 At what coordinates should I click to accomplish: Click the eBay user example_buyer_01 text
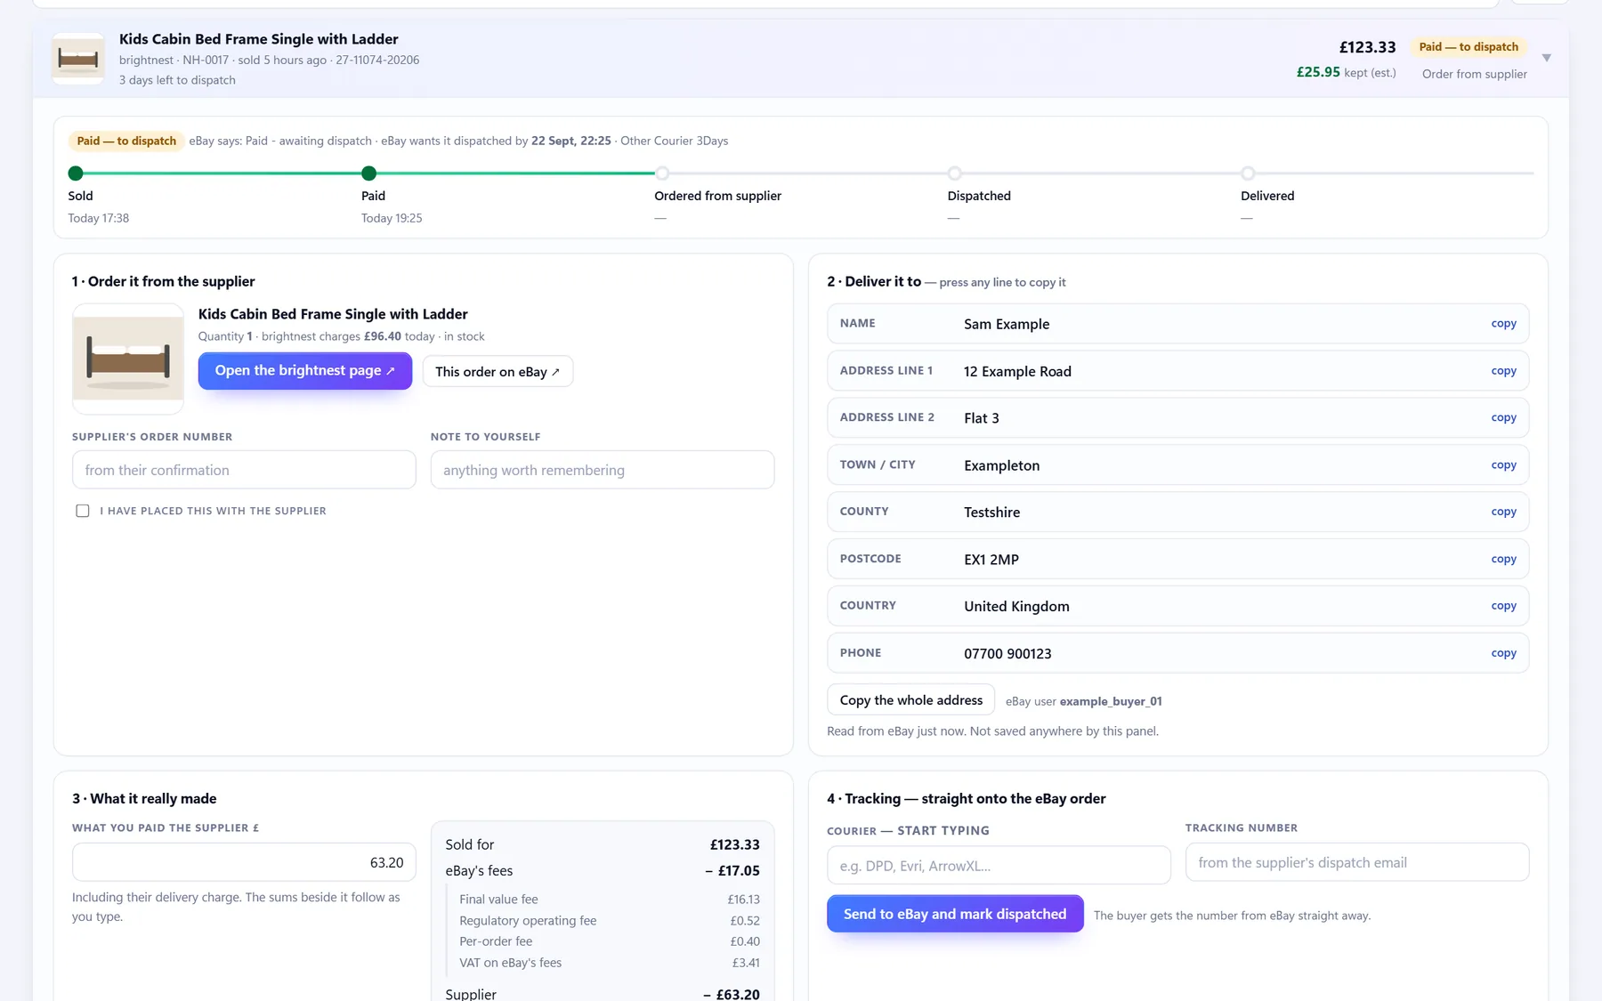pyautogui.click(x=1083, y=701)
